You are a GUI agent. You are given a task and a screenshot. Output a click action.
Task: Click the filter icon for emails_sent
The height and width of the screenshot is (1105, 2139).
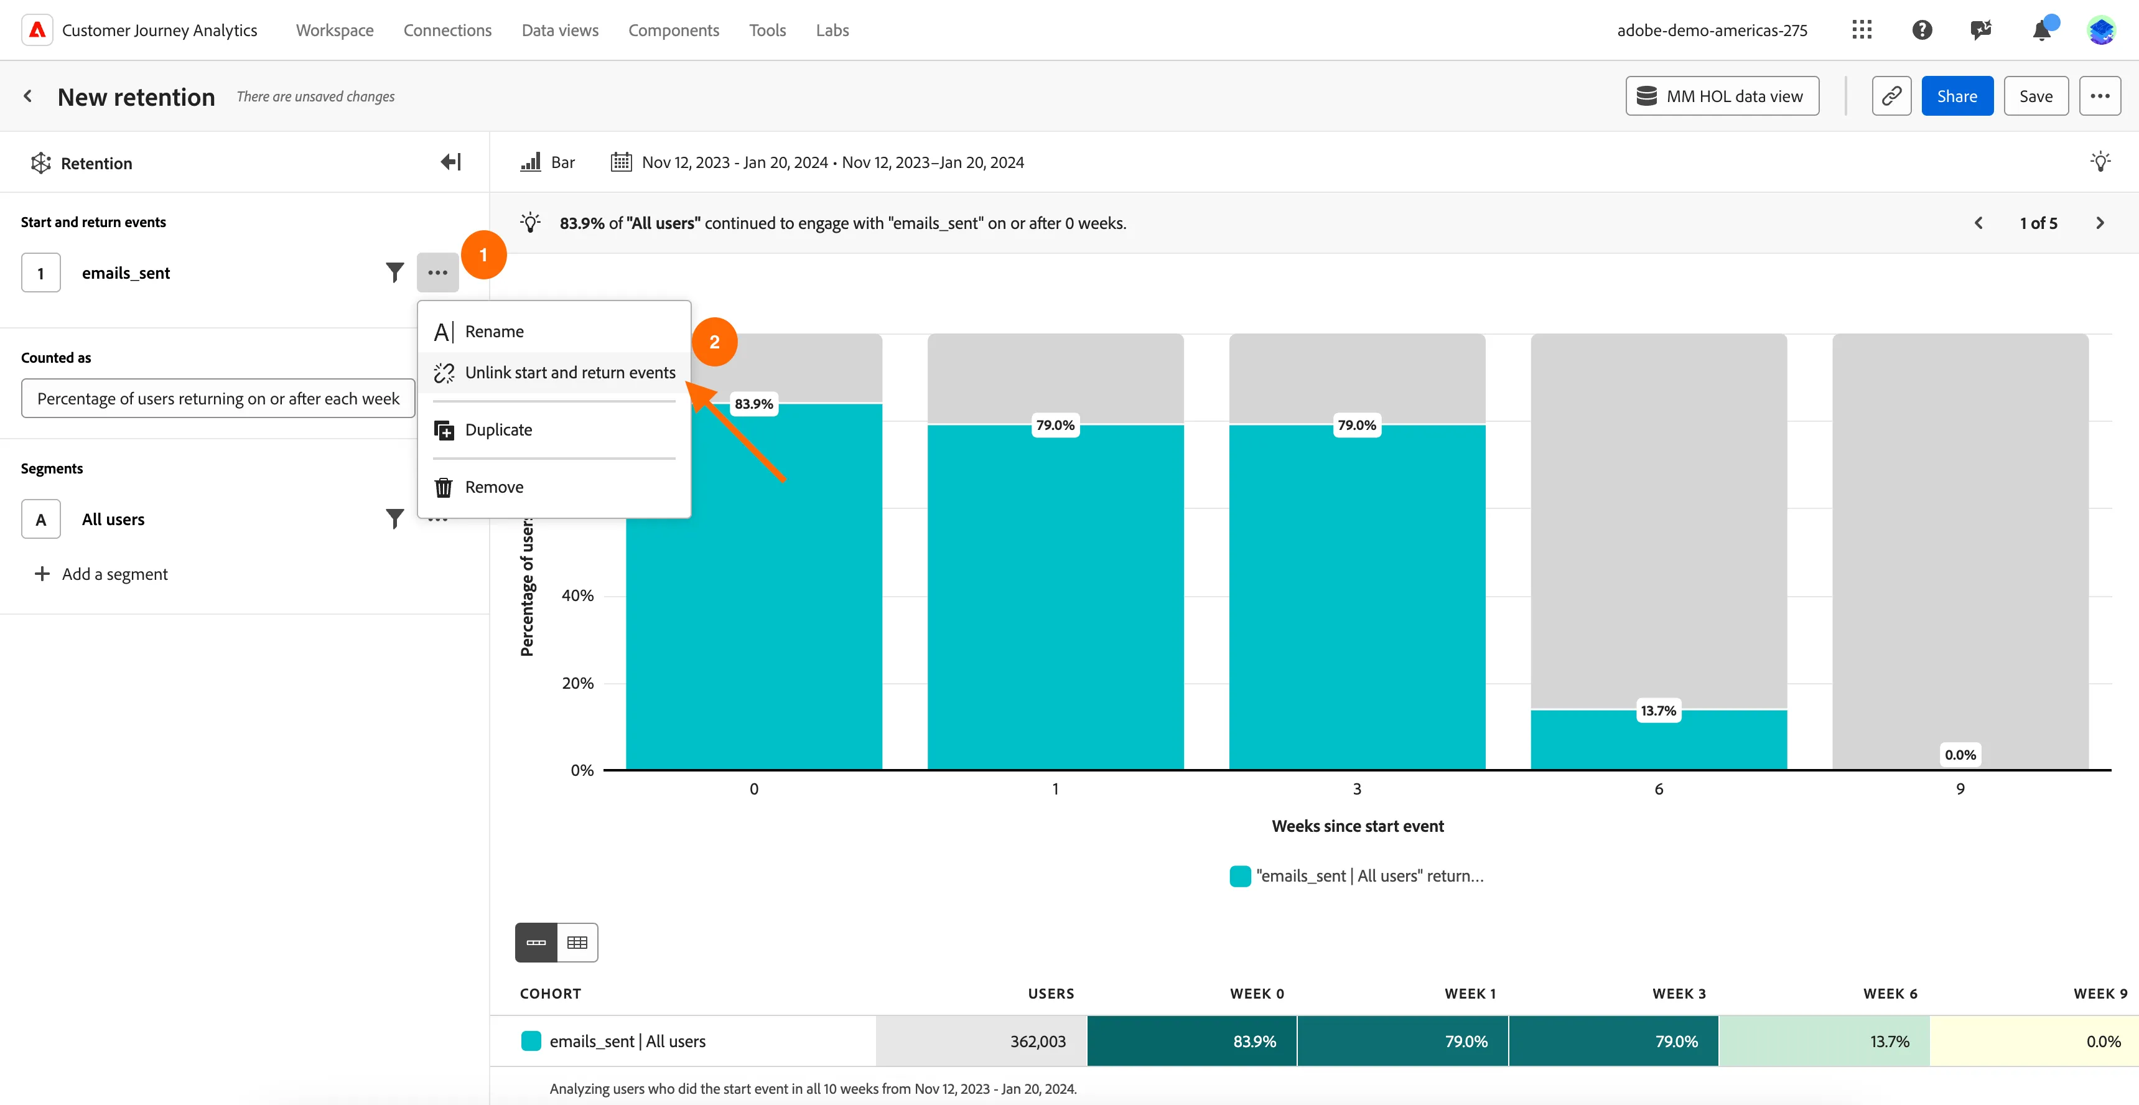pos(394,273)
